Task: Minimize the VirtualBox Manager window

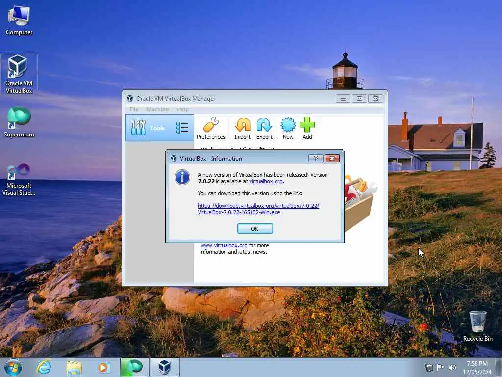Action: click(x=343, y=98)
